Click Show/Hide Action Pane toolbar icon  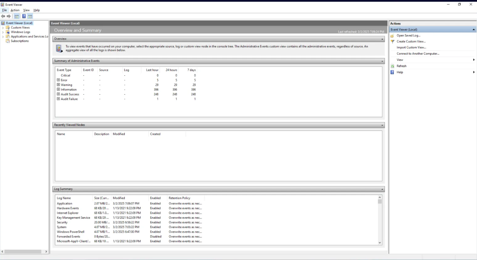[x=30, y=16]
